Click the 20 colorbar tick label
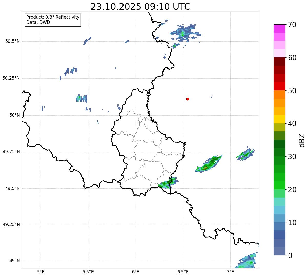 (292, 190)
